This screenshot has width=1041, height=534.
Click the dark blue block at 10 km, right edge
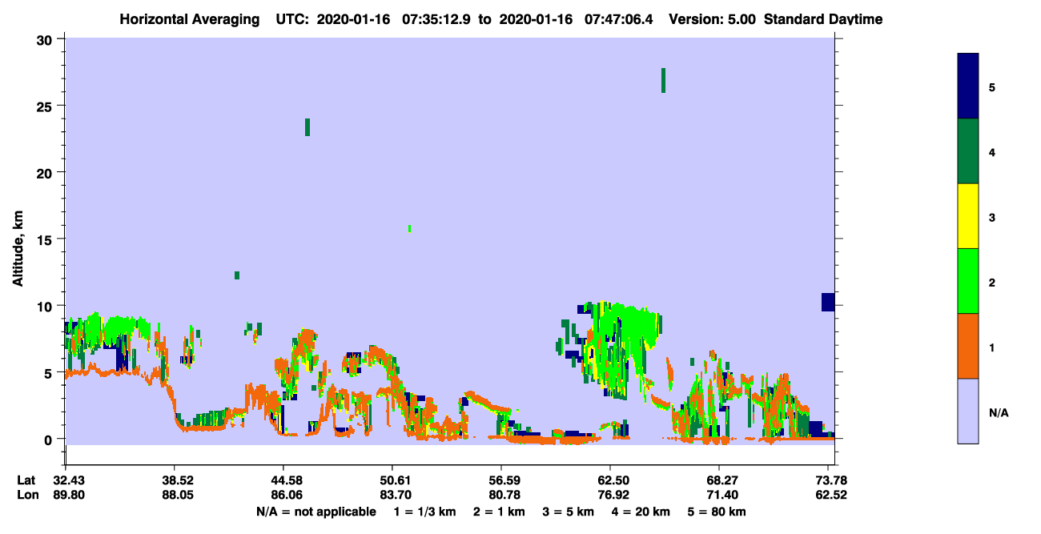click(828, 302)
